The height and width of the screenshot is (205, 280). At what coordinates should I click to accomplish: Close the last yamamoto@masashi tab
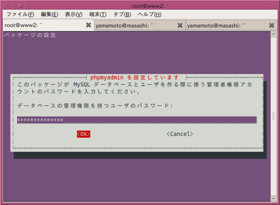(272, 25)
